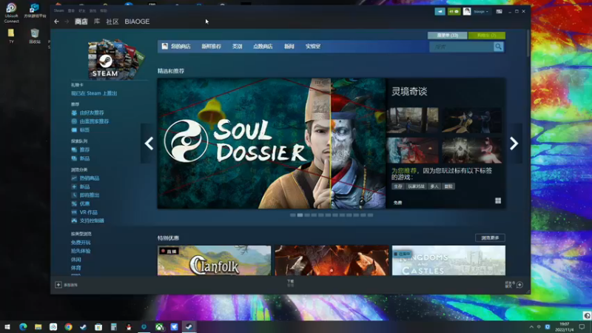The image size is (592, 333).
Task: Open VR 作品 sidebar link
Action: [88, 212]
